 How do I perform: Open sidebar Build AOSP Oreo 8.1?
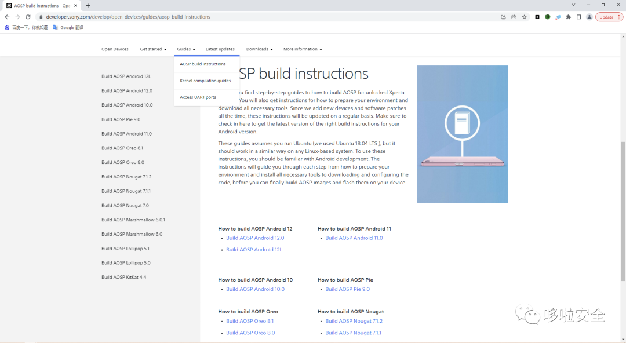tap(122, 148)
